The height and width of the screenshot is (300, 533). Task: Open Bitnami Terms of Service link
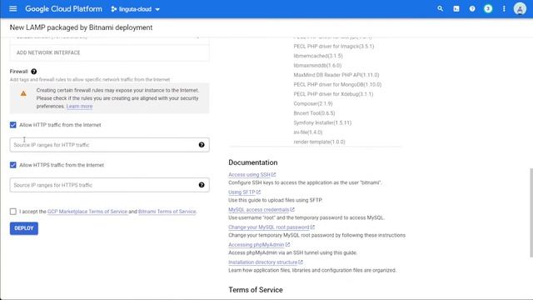click(167, 212)
